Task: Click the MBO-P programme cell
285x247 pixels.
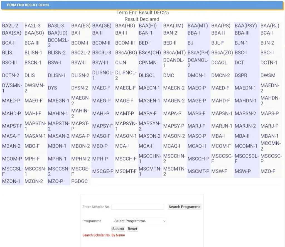Action: pos(100,146)
